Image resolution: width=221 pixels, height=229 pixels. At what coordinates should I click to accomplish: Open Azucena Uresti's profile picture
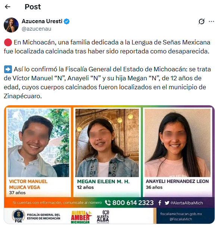coord(11,25)
